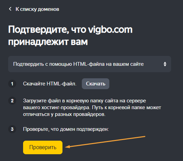Click the 'принадлежит вам' heading line
This screenshot has height=161, width=183.
click(48, 42)
